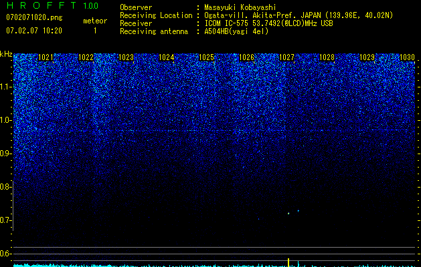Click the 0.9 frequency axis label
Viewport: 421px width, 267px height.
[5, 154]
